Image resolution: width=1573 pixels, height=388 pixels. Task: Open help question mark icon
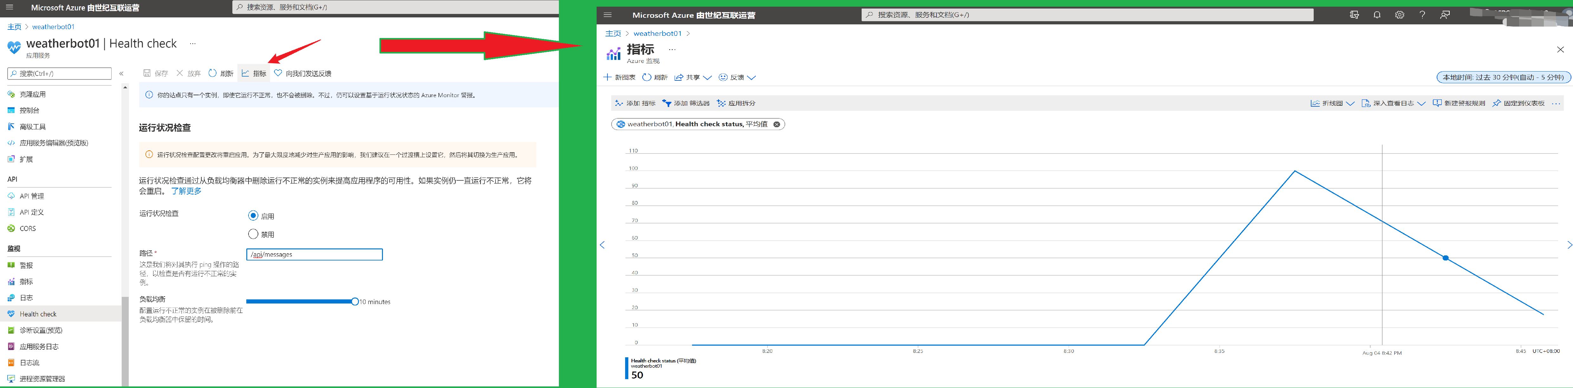tap(1422, 15)
